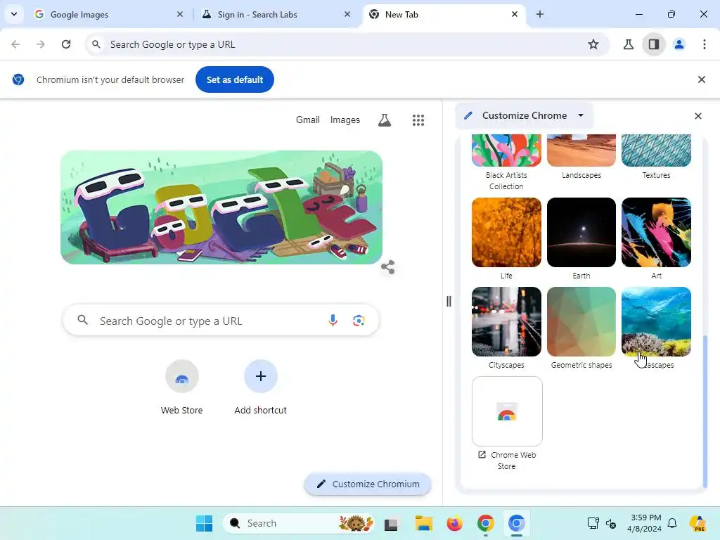The width and height of the screenshot is (720, 540).
Task: Click the muted volume tray icon
Action: pos(611,523)
